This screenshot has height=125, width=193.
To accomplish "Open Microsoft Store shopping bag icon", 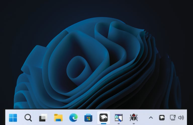I will 88,118.
